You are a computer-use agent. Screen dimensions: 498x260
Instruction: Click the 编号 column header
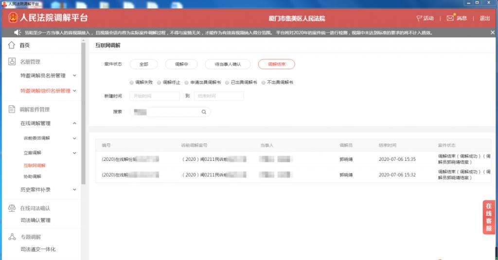106,145
